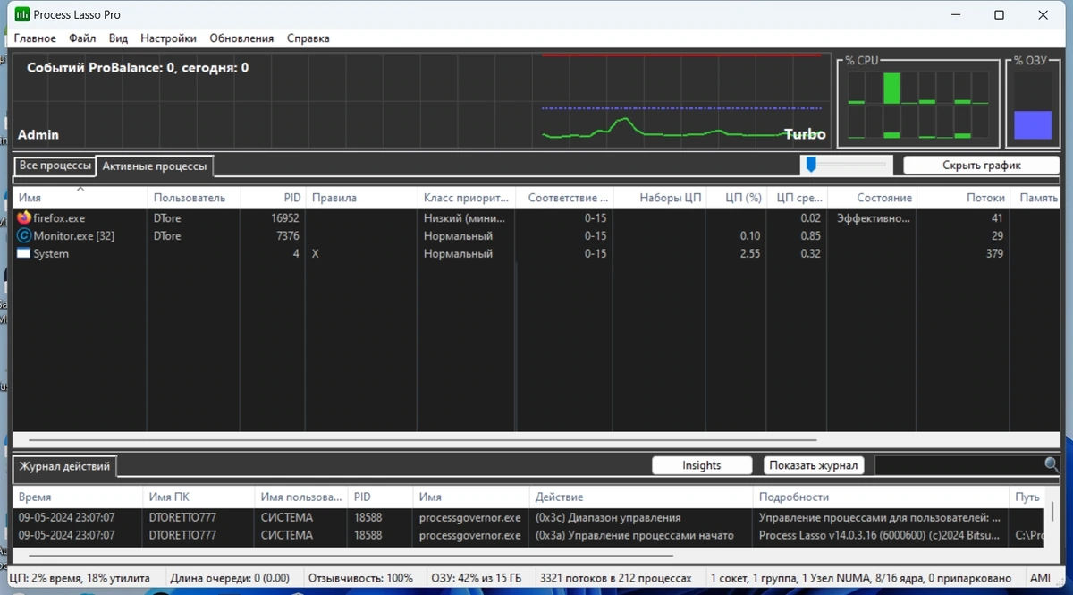Click the Управление процессами начато log entry
This screenshot has width=1073, height=595.
[x=635, y=535]
